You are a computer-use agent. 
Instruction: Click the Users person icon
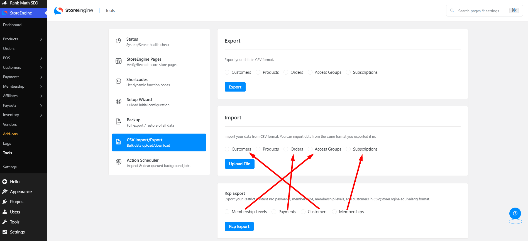(5, 212)
